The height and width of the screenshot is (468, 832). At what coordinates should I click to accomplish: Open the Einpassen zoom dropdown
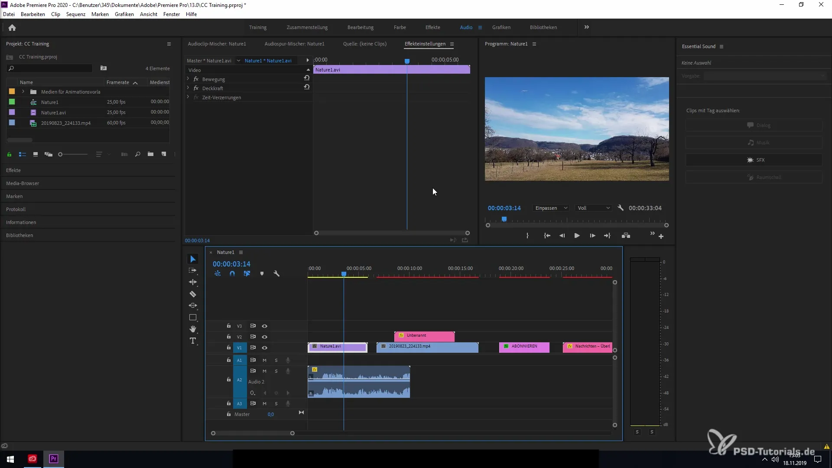(551, 208)
